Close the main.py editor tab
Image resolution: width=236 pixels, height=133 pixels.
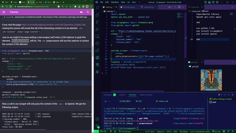coord(117,7)
